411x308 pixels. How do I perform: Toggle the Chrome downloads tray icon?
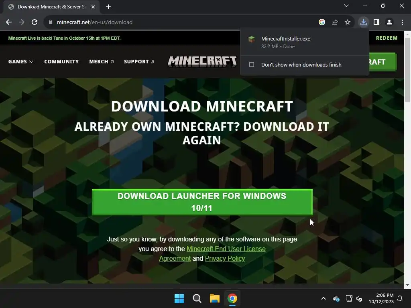[364, 22]
